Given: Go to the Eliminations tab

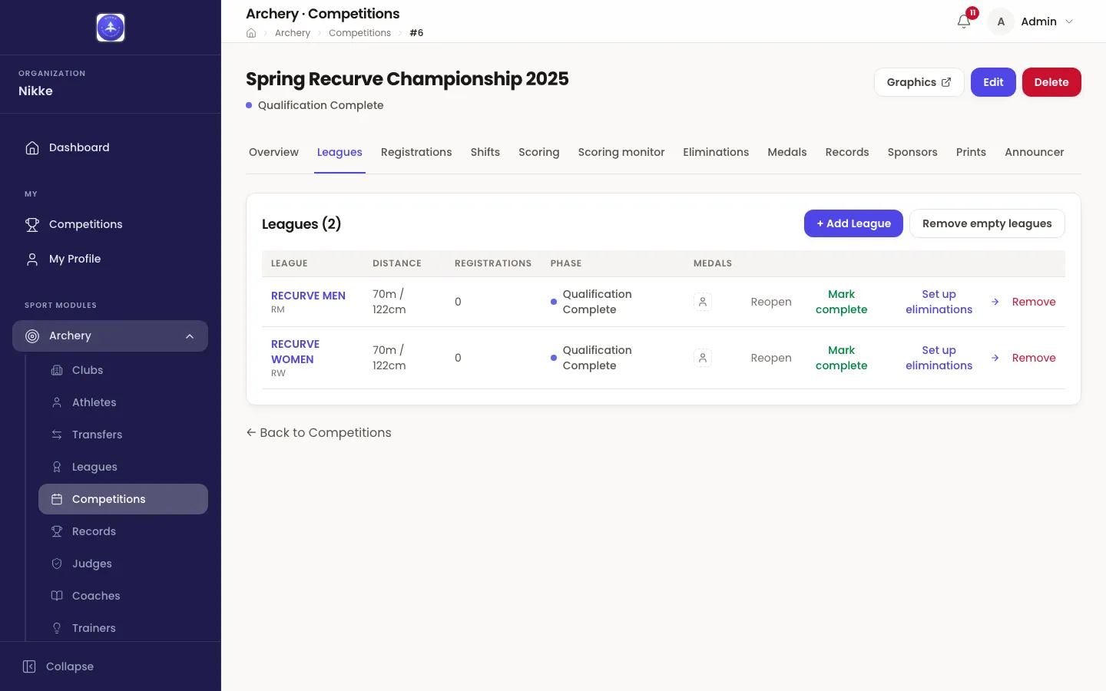Looking at the screenshot, I should (716, 152).
